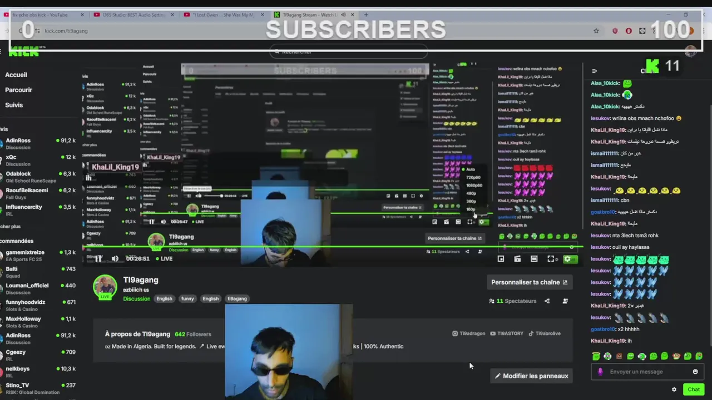Viewport: 712px width, 400px height.
Task: Open the gamemixtreize recommended channel
Action: (x=39, y=256)
